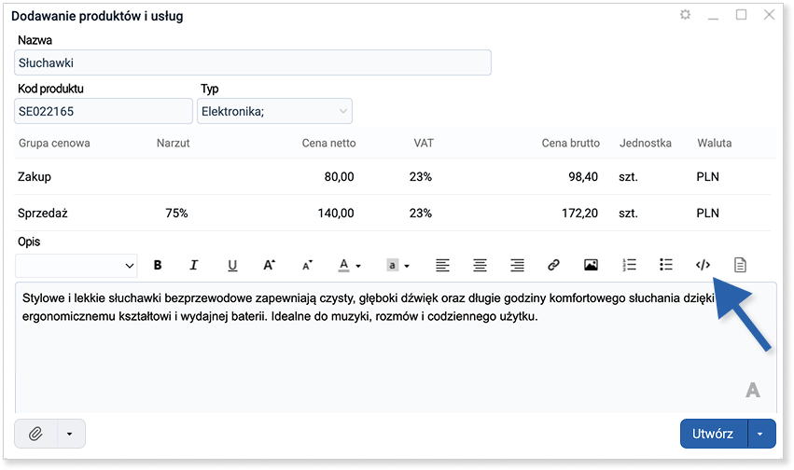794x470 pixels.
Task: Insert an image into description
Action: [x=591, y=266]
